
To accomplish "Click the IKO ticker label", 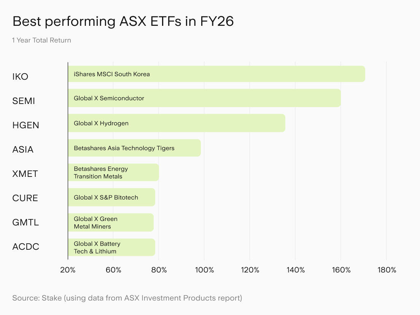I will point(21,77).
